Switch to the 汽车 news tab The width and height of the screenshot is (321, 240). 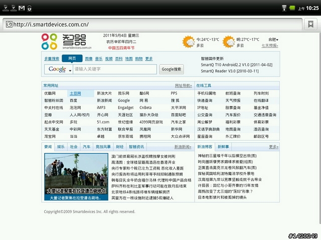pos(87,146)
